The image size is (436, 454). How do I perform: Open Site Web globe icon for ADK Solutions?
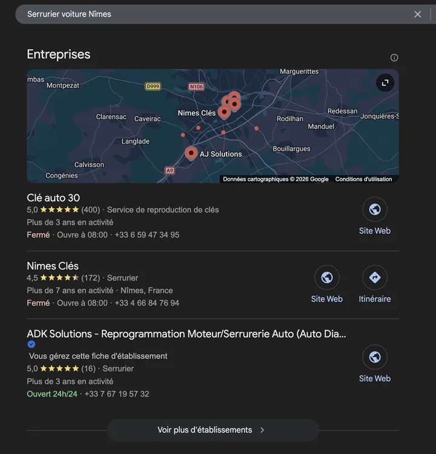click(x=375, y=357)
